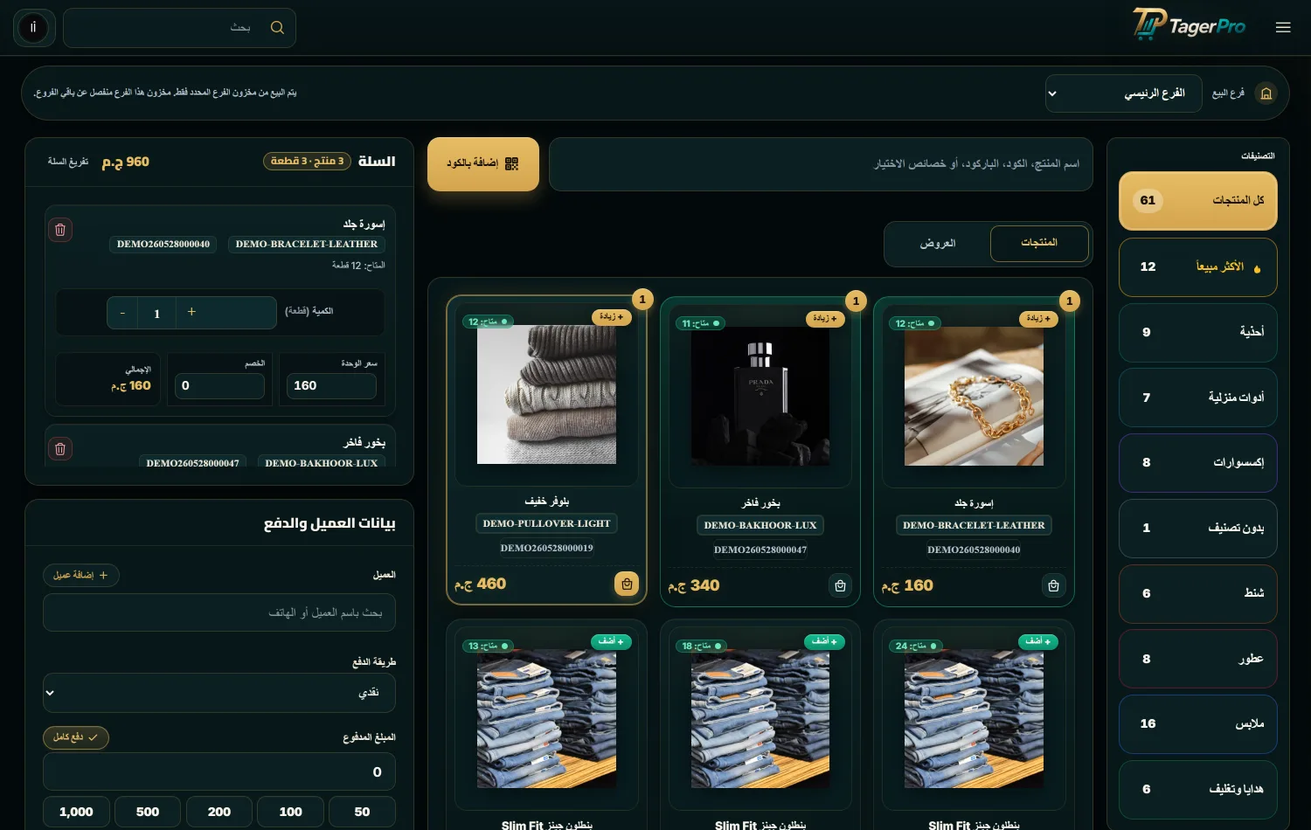The image size is (1311, 830).
Task: Click the إسورة جلد bracelet thumbnail
Action: coord(974,397)
